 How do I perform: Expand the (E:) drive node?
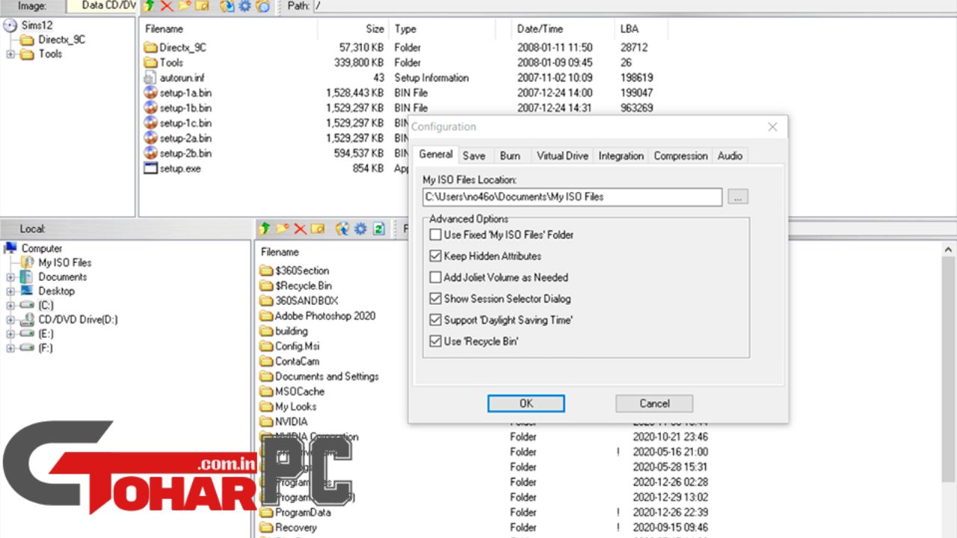[10, 334]
